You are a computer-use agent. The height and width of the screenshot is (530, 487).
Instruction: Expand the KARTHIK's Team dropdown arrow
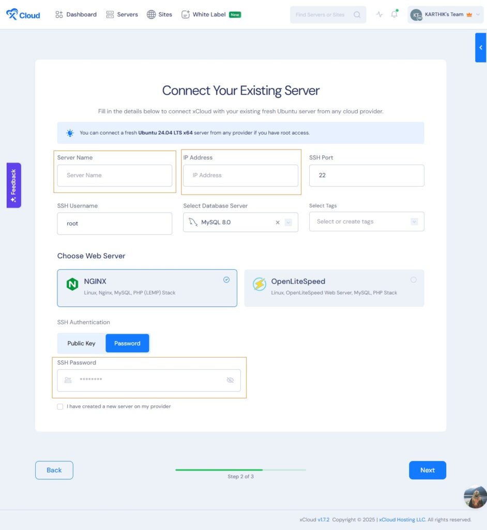coord(478,14)
